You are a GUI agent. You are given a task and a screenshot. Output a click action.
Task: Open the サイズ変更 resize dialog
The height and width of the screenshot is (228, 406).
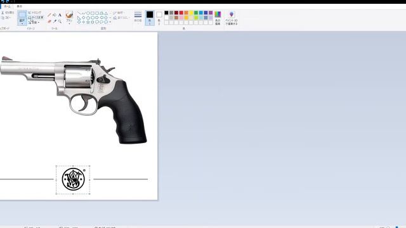pos(36,18)
